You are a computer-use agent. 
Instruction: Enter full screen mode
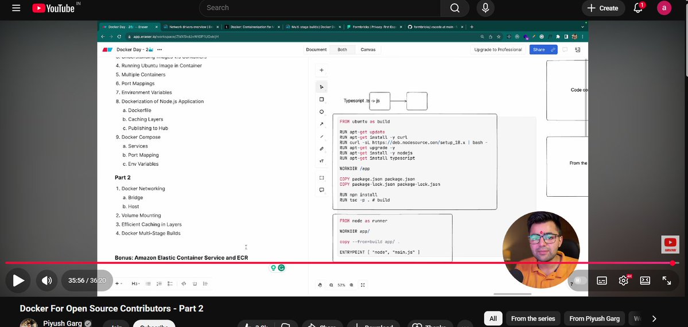click(667, 281)
